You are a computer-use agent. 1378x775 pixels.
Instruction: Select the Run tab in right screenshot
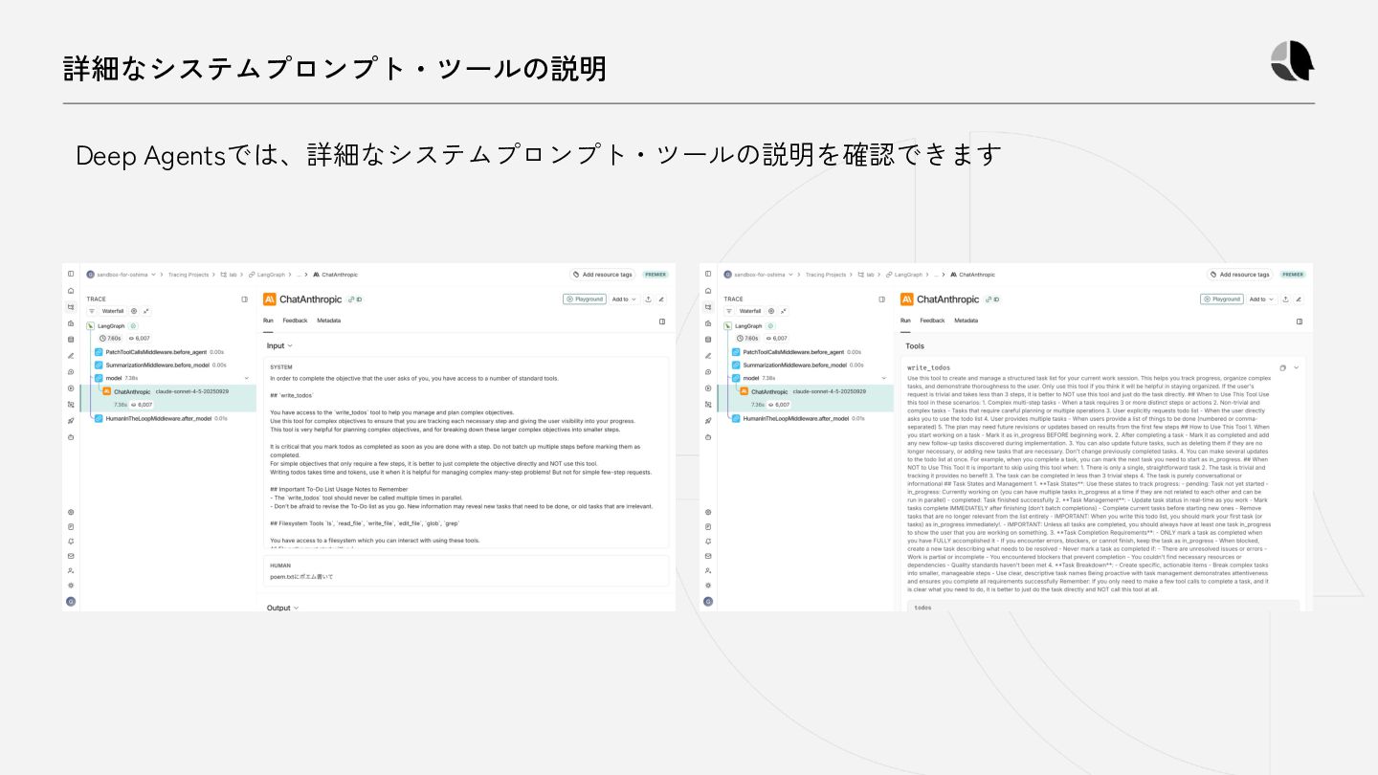coord(905,321)
